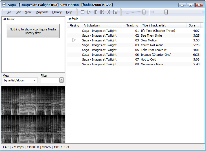Screen dimensions: 206x151
Task: Select track 'Images (Chapter One)'
Action: [x=156, y=55]
